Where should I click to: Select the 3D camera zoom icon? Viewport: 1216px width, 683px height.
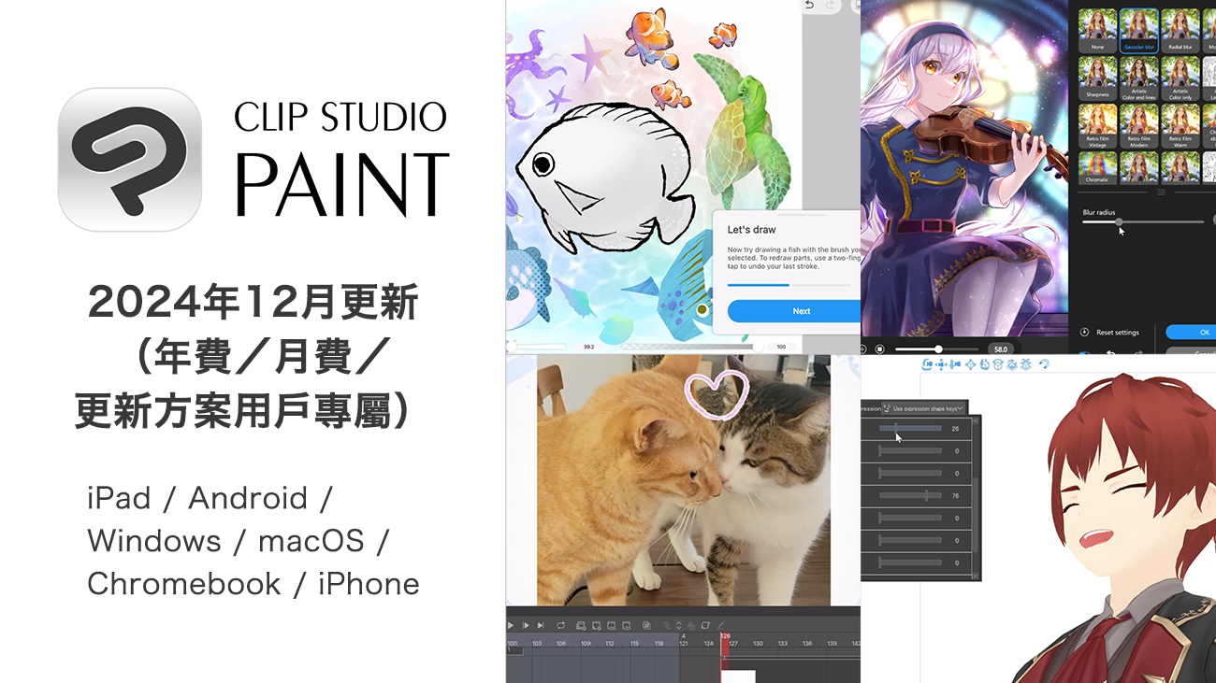[x=955, y=364]
